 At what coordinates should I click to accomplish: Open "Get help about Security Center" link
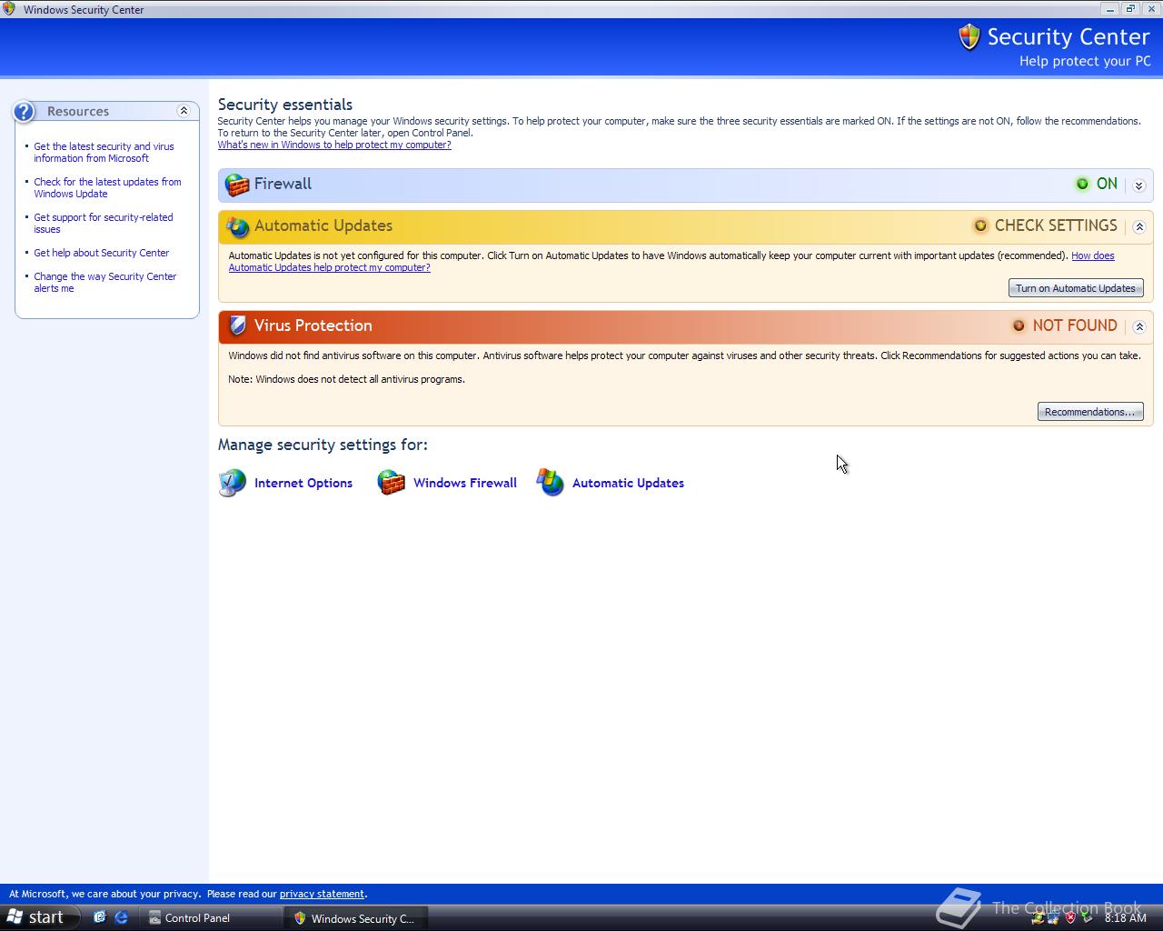coord(101,253)
